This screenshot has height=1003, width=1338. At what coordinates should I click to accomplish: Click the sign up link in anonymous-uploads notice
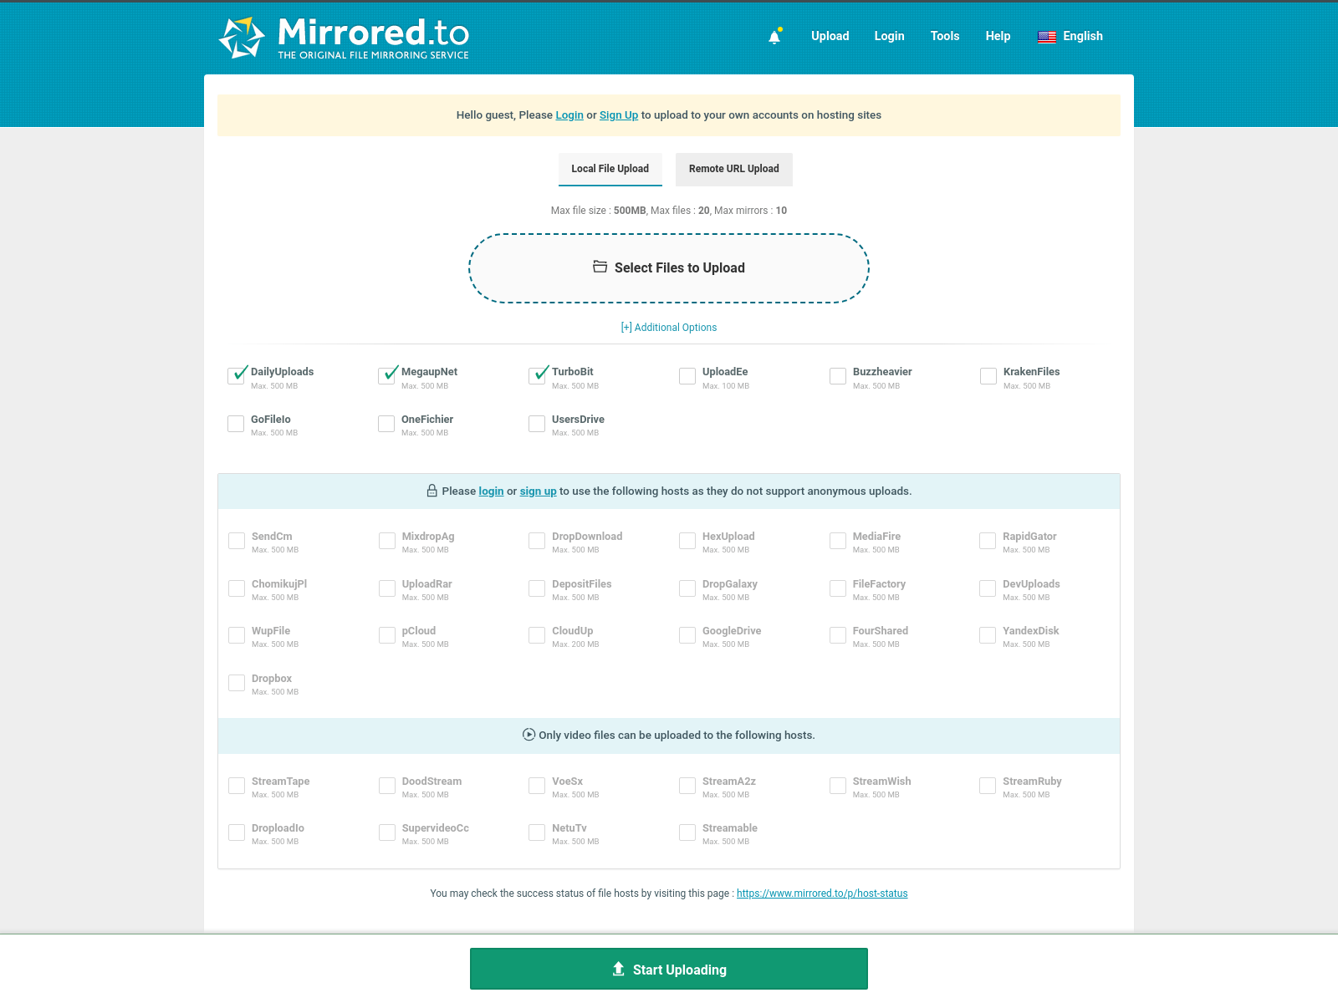[x=538, y=491]
